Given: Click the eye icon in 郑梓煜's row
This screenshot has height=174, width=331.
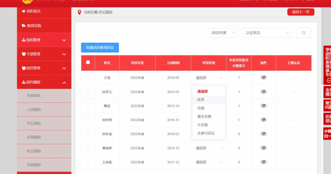Looking at the screenshot, I should tap(263, 120).
